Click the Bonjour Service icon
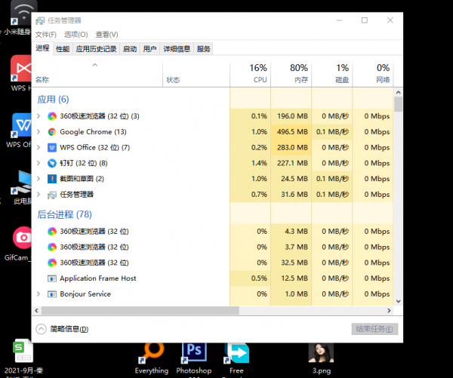This screenshot has height=378, width=453. (x=52, y=294)
